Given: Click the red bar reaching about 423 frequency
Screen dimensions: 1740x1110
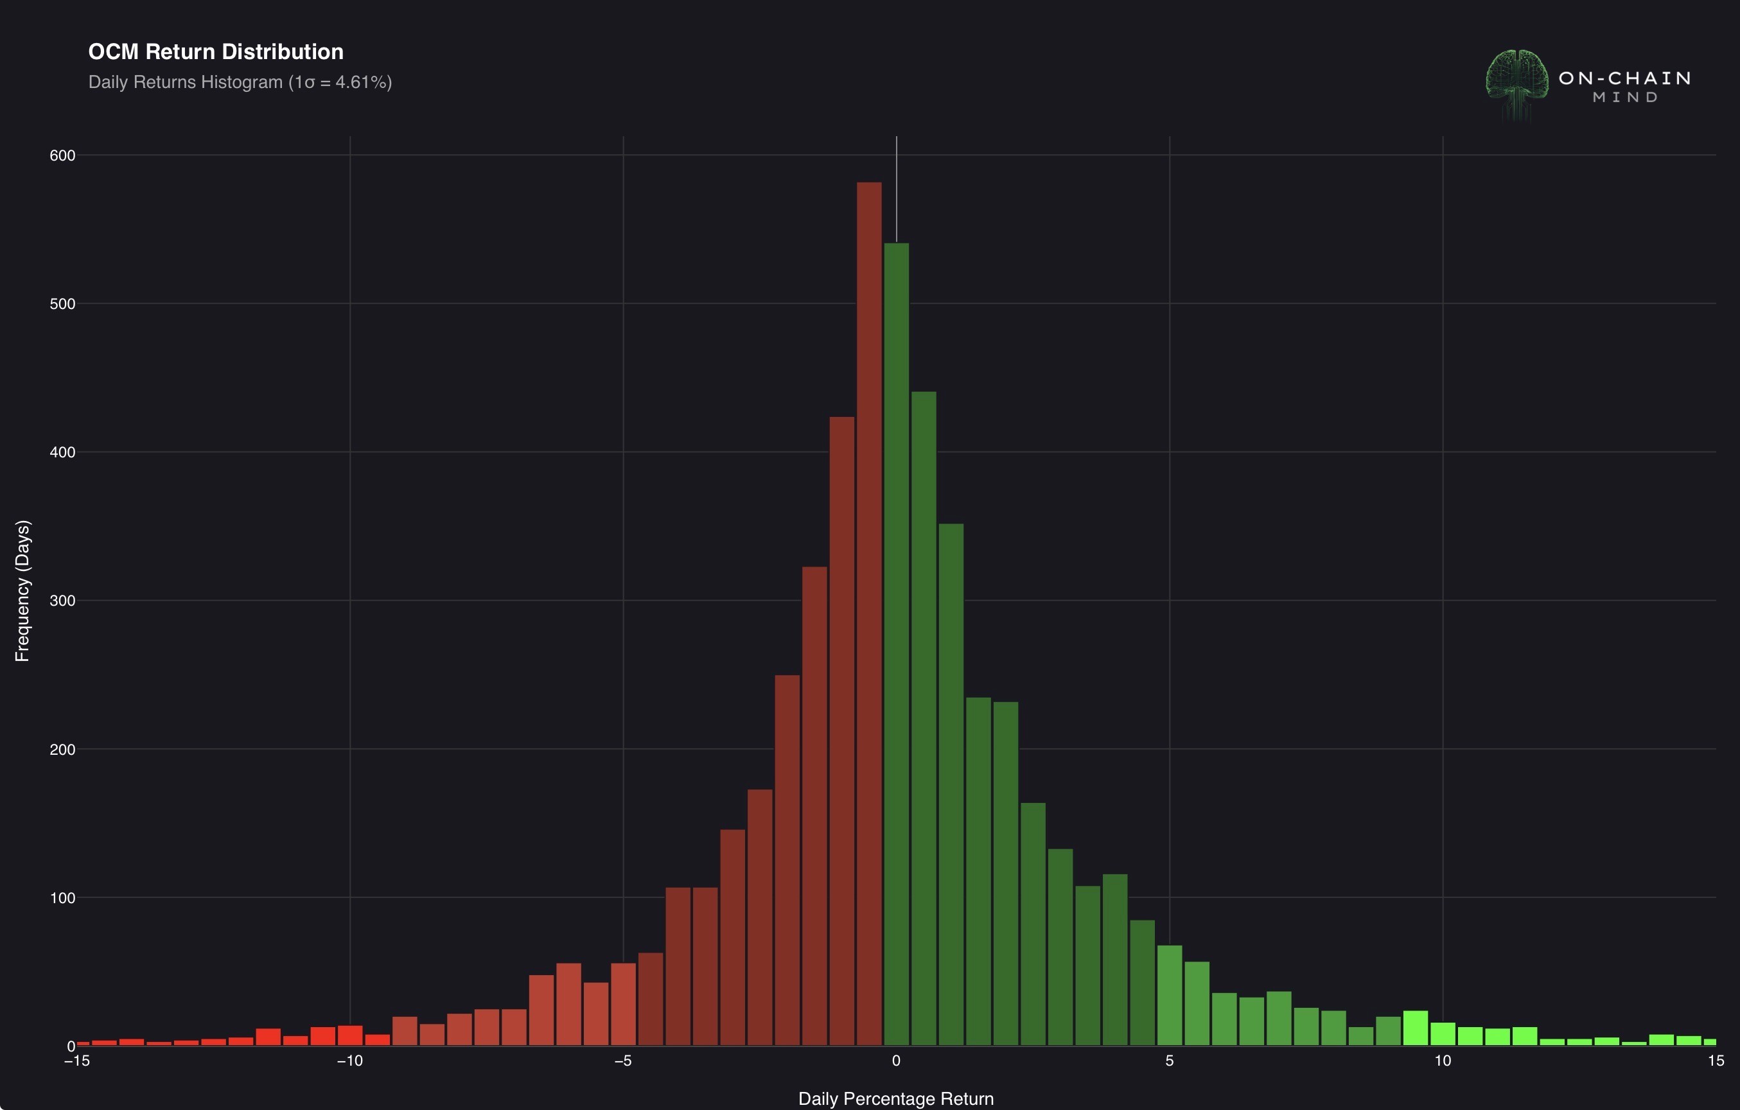Looking at the screenshot, I should (x=841, y=730).
